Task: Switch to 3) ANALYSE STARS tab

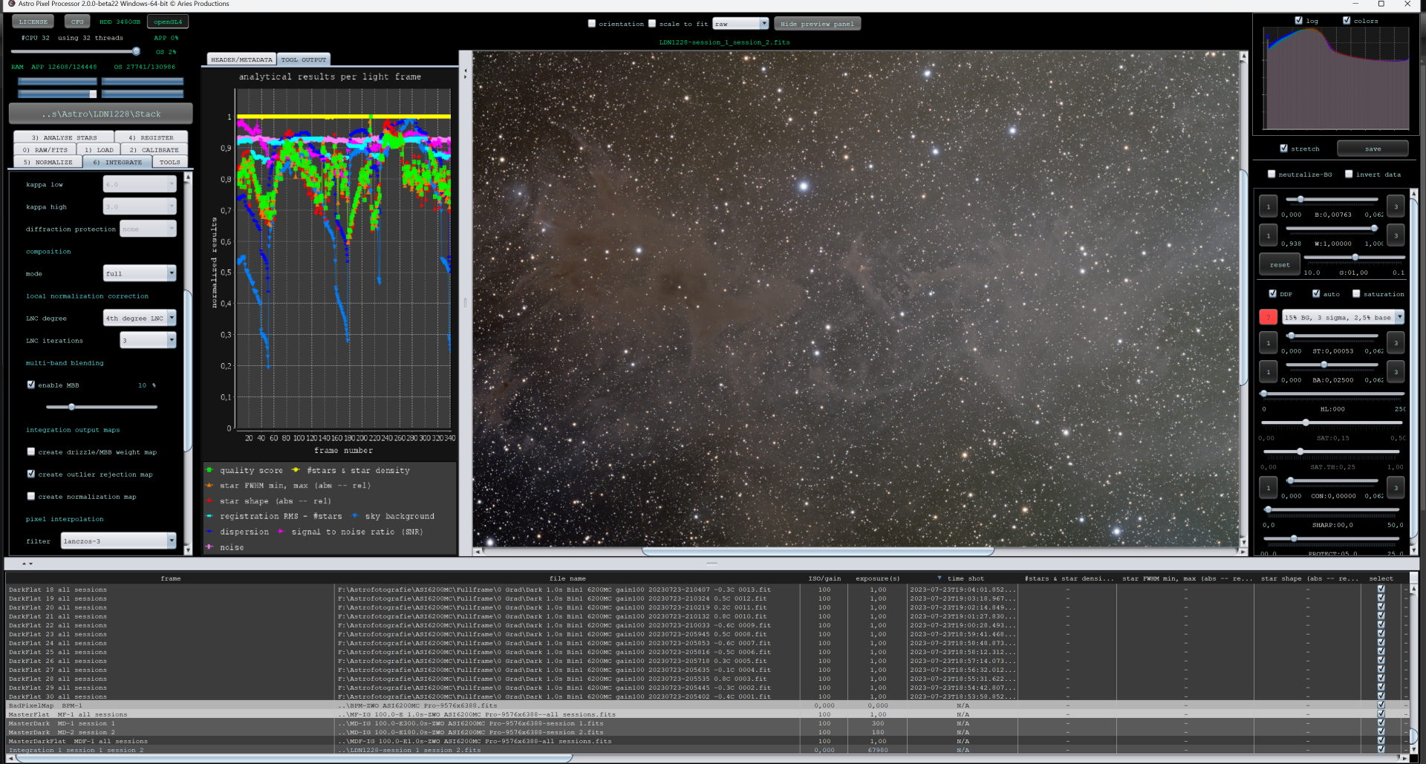Action: 64,137
